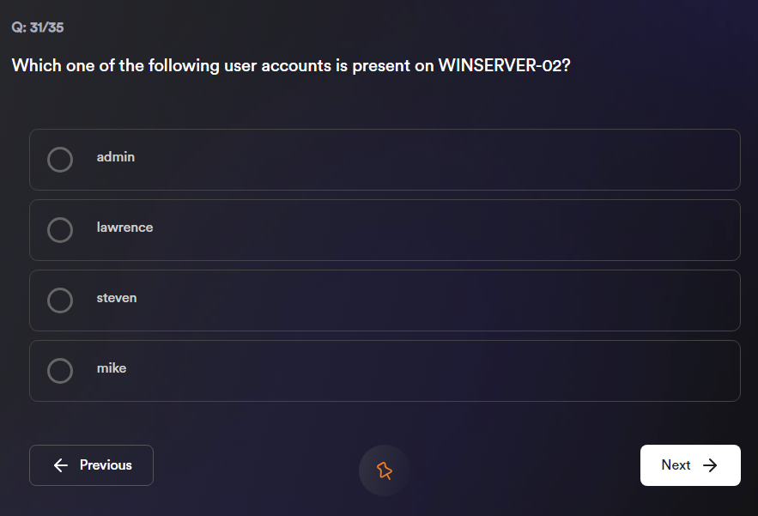Click the left arrow icon beside Previous
Image resolution: width=758 pixels, height=516 pixels.
pyautogui.click(x=60, y=465)
